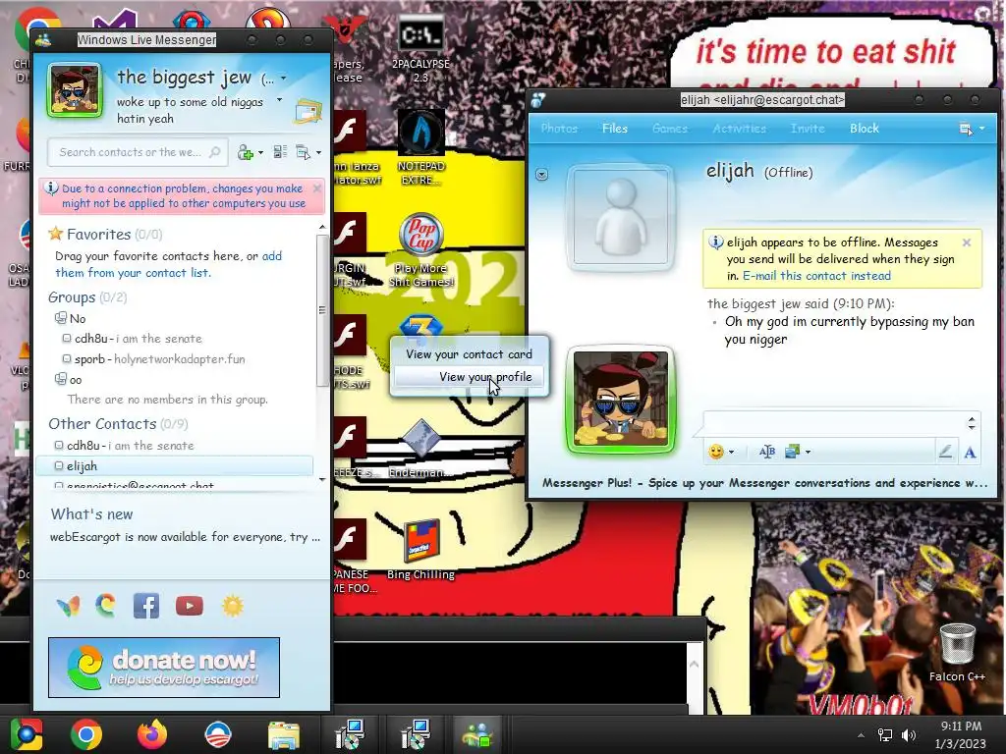Open the Facebook icon in Messenger bottom row
This screenshot has width=1006, height=754.
click(146, 606)
